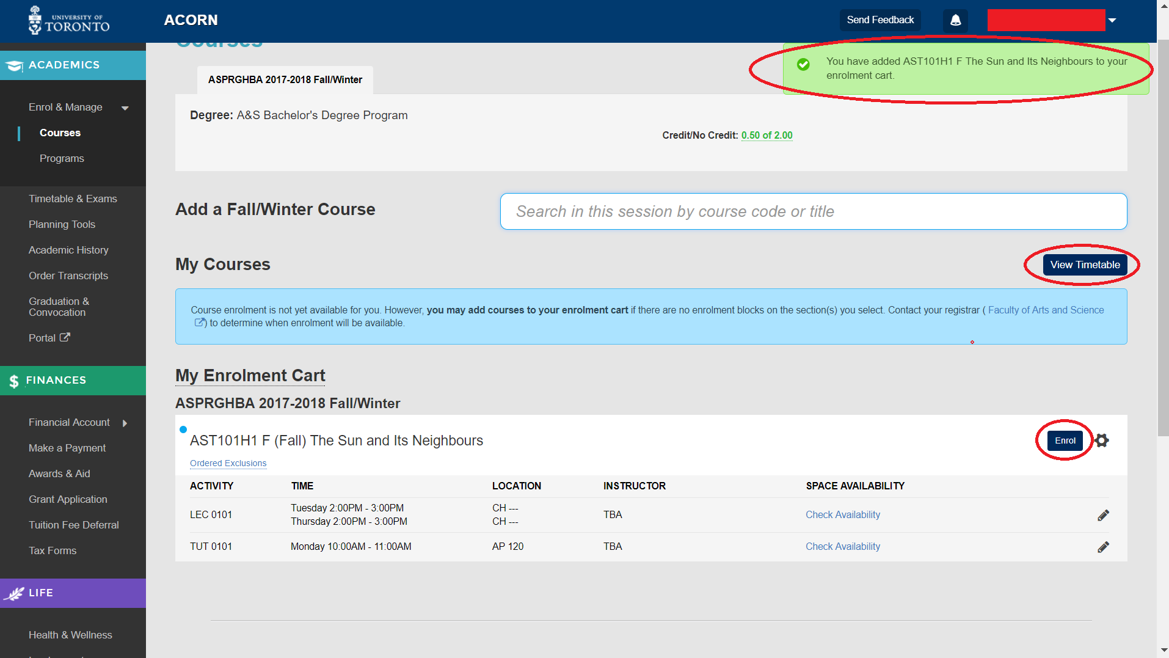The height and width of the screenshot is (658, 1169).
Task: Open the user account dropdown arrow
Action: [x=1112, y=20]
